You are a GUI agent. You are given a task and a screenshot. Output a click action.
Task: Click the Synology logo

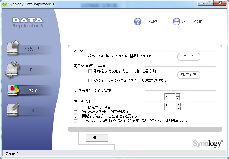[208, 144]
